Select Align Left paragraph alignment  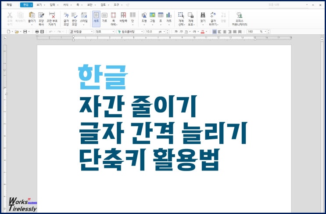(219, 32)
